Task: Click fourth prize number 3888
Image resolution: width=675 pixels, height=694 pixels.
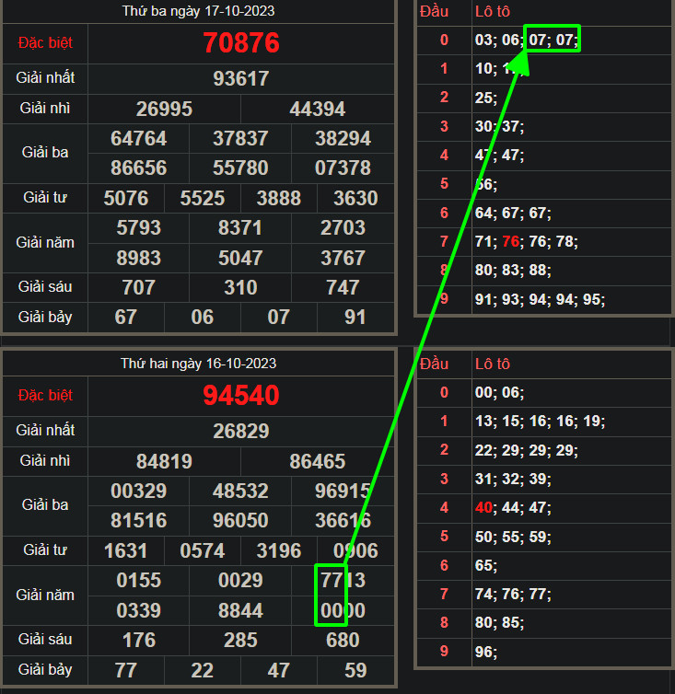Action: 279,199
